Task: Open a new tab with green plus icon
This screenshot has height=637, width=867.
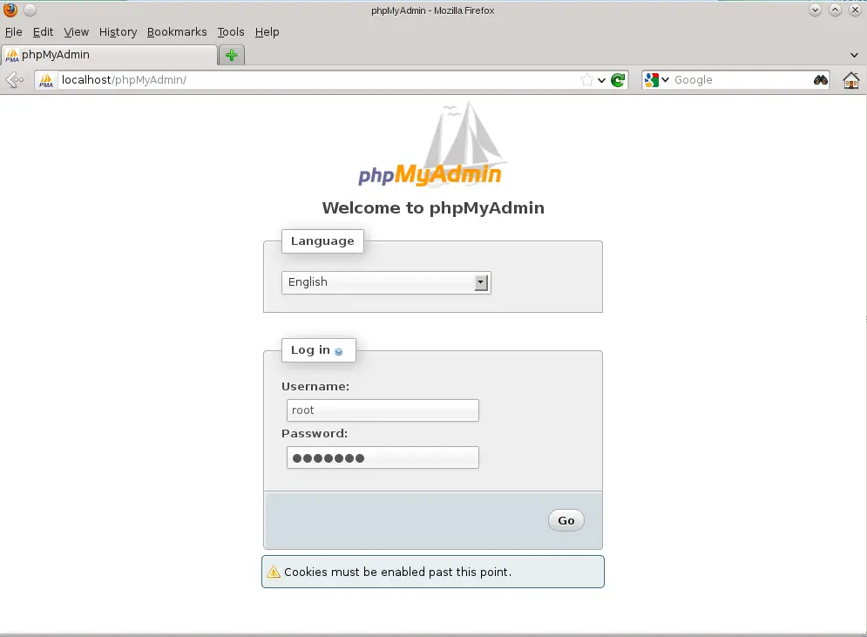Action: 232,55
